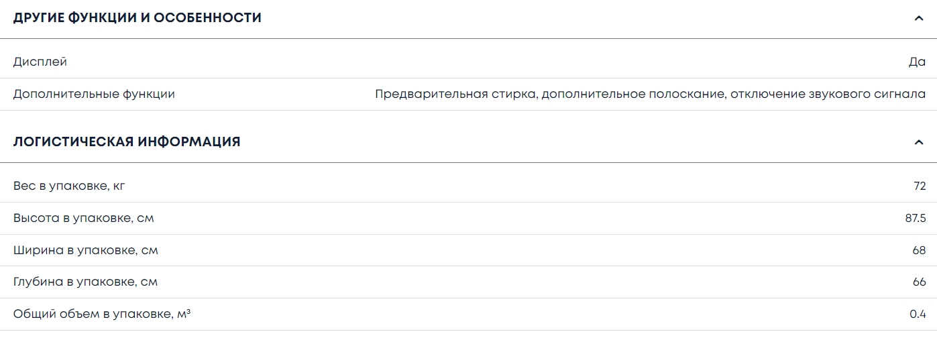This screenshot has width=937, height=340.
Task: Click the Общий объем в упаковке label
Action: [102, 314]
